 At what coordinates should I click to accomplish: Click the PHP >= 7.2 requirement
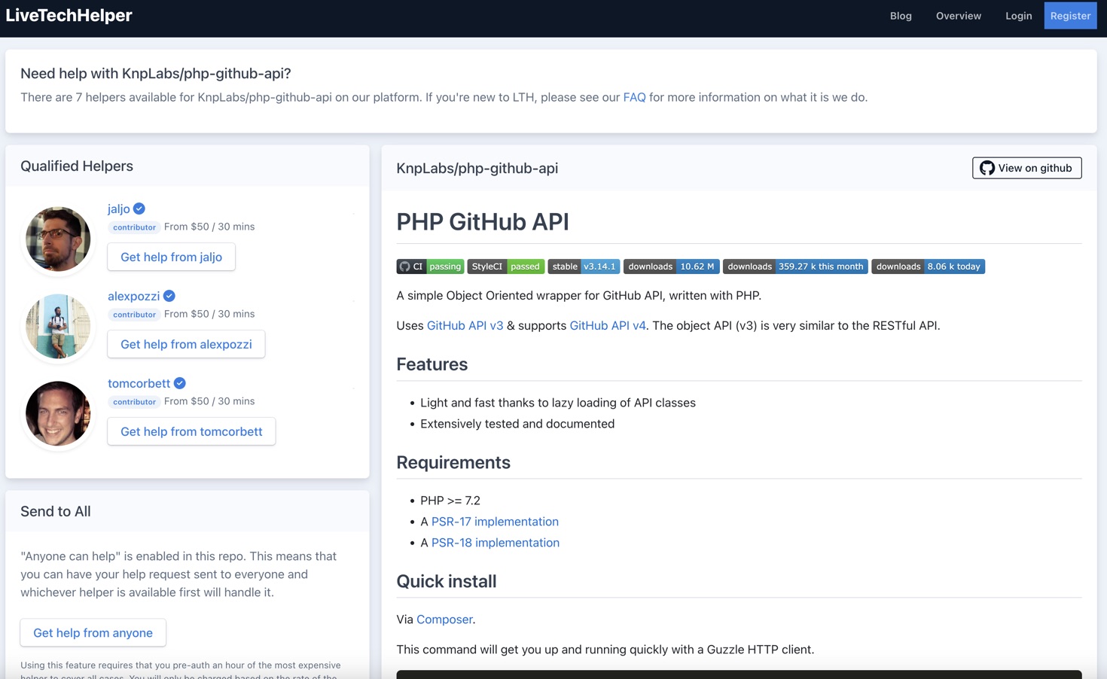pos(450,501)
